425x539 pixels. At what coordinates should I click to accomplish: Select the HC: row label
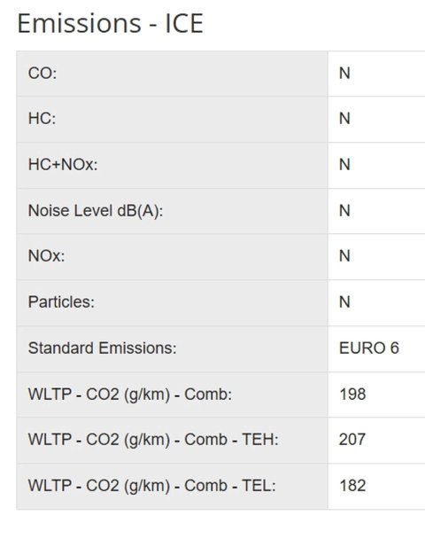coord(42,119)
